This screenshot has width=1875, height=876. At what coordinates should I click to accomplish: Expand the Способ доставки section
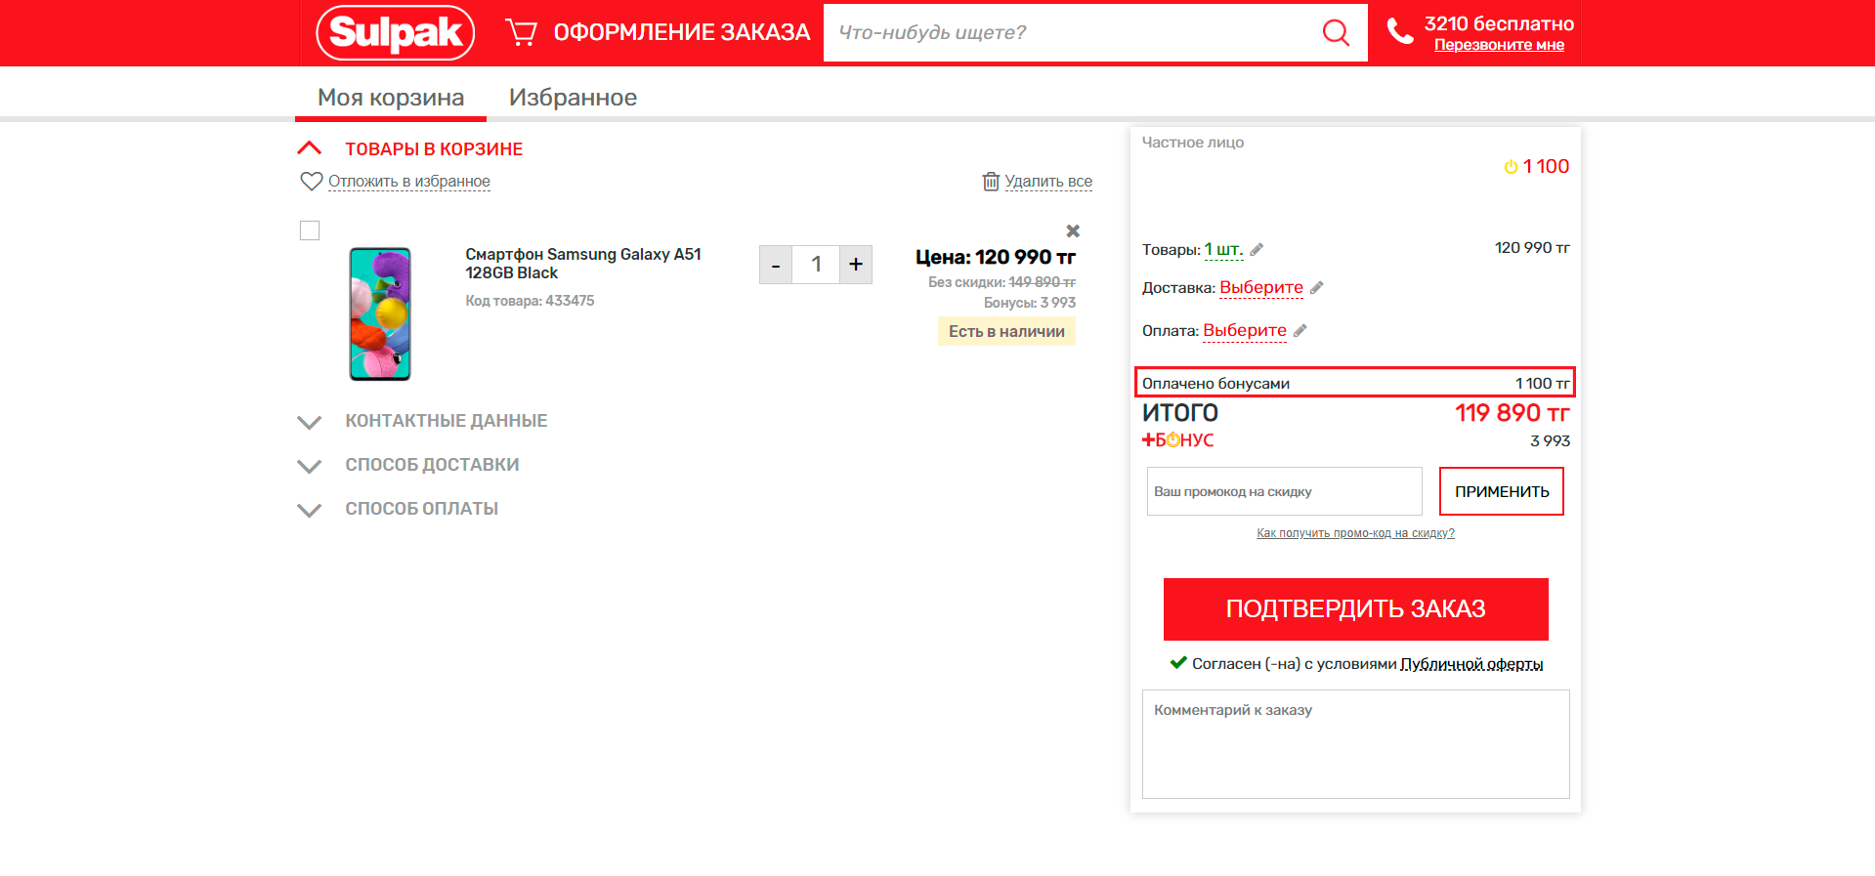(309, 466)
